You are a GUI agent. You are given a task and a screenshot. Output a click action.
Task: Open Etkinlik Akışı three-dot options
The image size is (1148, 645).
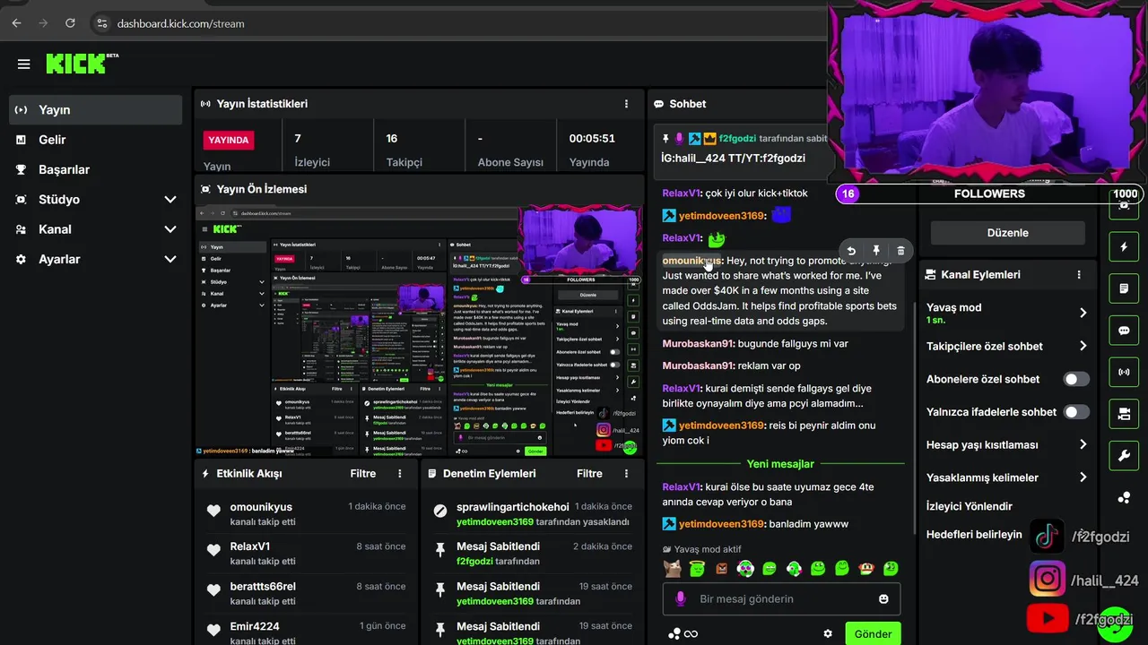coord(400,473)
